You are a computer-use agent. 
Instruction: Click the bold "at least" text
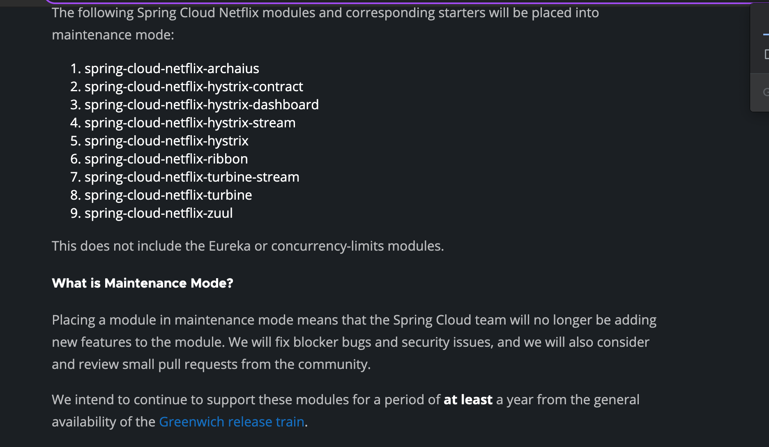coord(468,400)
